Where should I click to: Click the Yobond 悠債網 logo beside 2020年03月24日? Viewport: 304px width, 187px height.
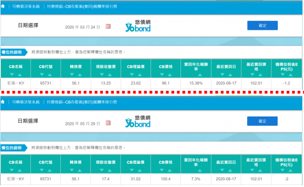(x=138, y=26)
